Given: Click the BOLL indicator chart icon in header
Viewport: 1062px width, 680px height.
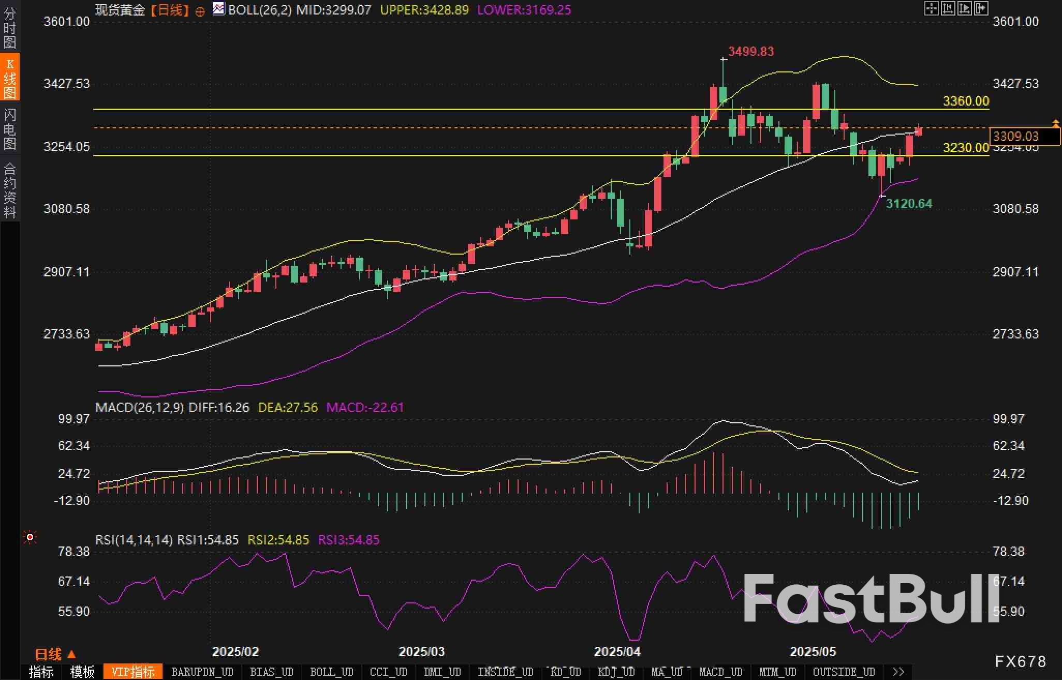Looking at the screenshot, I should coord(219,9).
